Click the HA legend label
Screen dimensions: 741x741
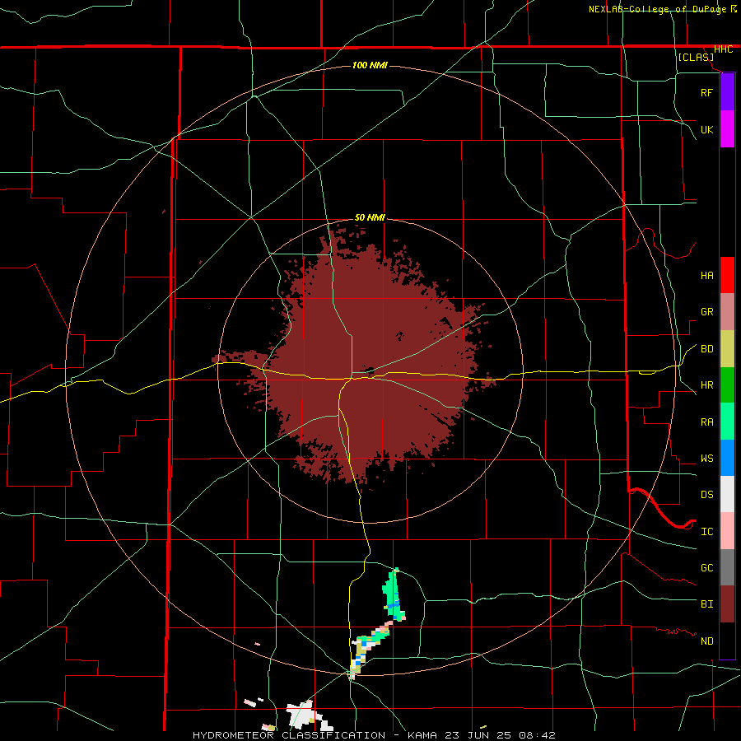tap(706, 275)
